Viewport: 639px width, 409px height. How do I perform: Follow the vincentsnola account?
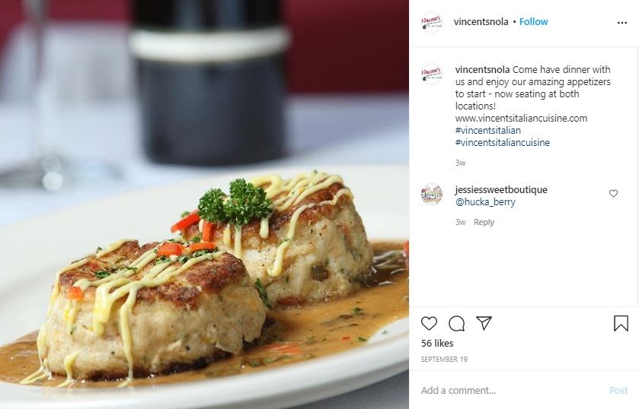click(x=533, y=22)
